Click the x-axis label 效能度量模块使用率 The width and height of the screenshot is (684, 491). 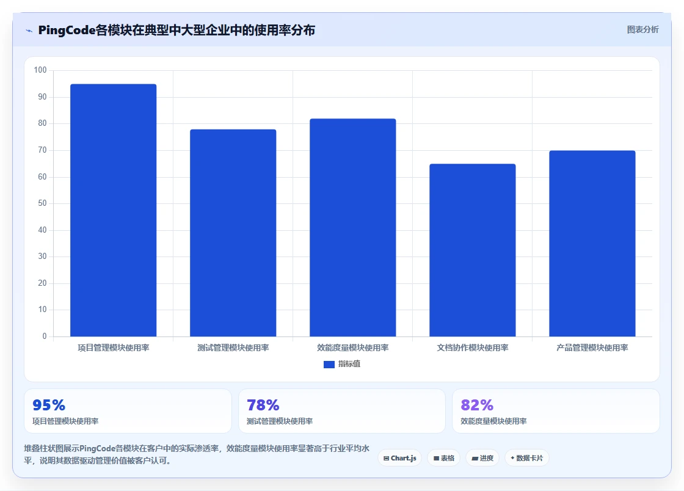point(353,348)
